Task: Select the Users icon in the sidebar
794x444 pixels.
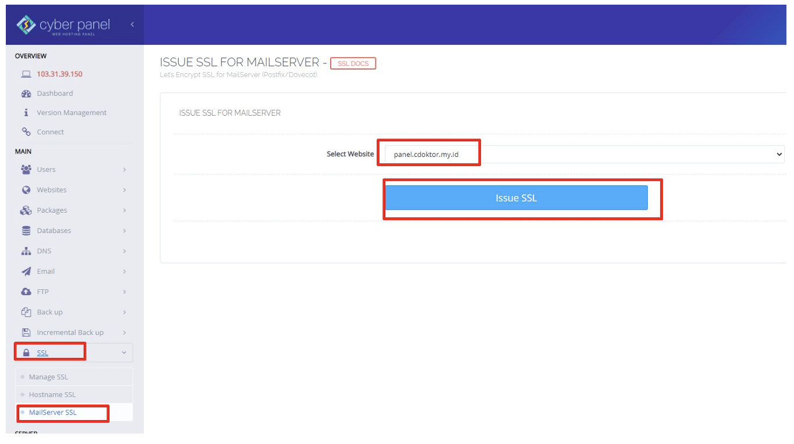Action: pos(26,169)
